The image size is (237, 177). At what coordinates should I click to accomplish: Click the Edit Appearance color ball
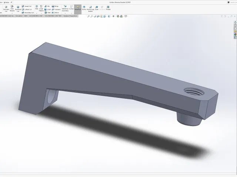coord(118,16)
